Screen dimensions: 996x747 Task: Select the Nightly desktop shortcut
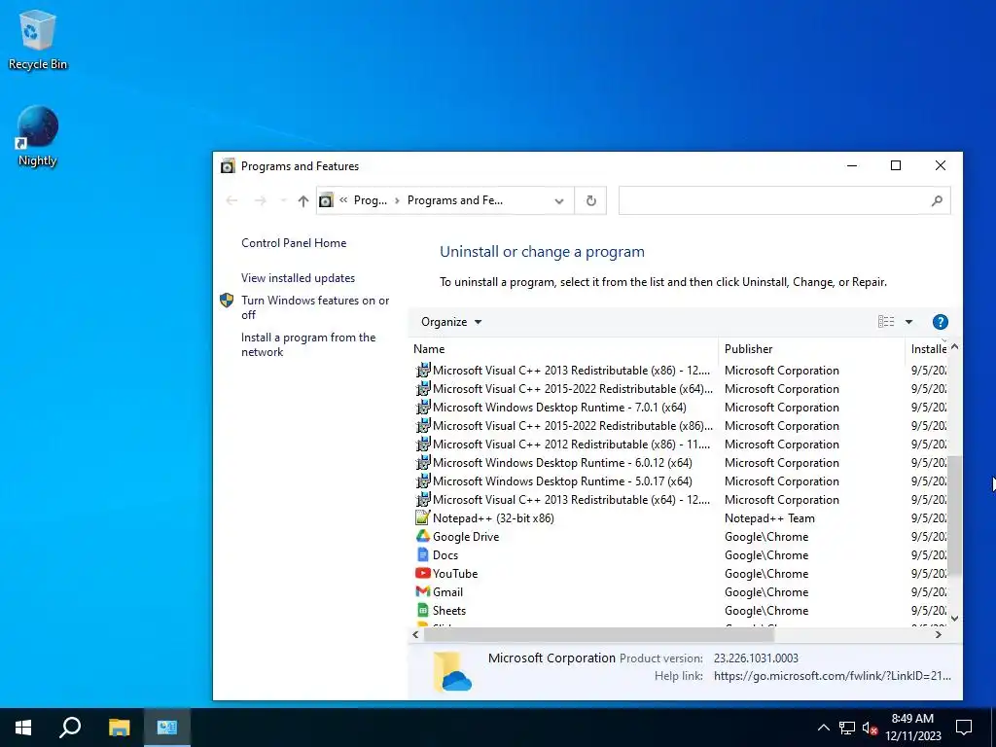38,136
